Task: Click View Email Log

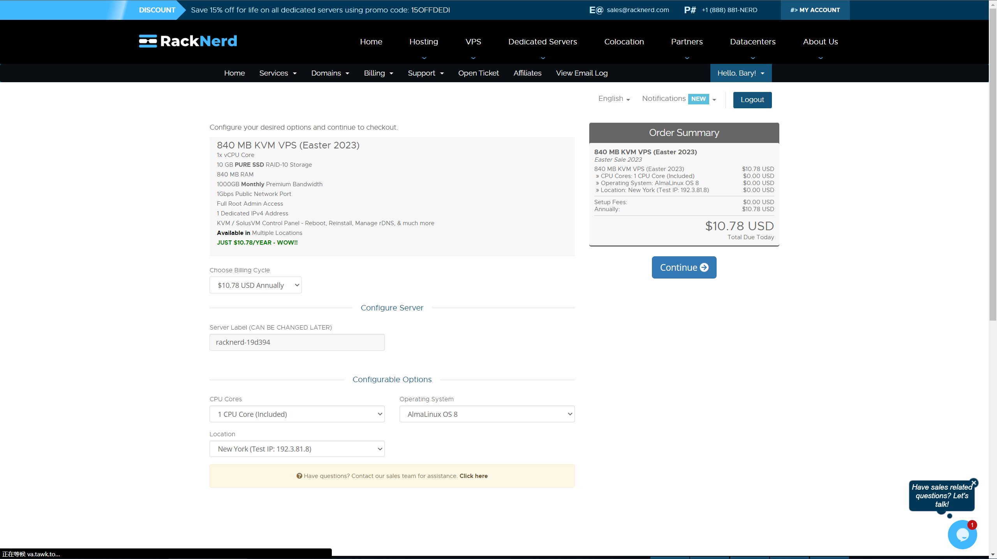Action: 582,73
